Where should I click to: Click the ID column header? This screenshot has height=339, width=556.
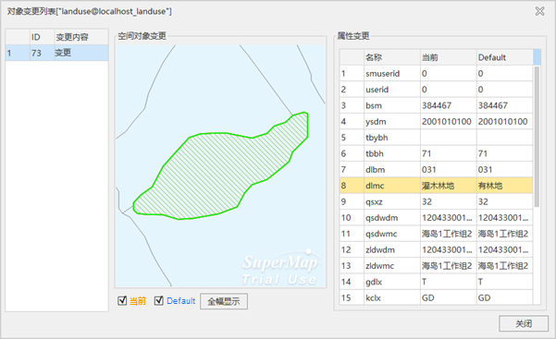coord(42,37)
